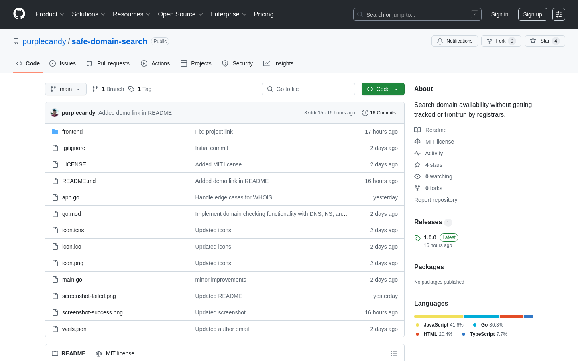View the 1 Tag link
The image size is (578, 361).
pyautogui.click(x=140, y=89)
